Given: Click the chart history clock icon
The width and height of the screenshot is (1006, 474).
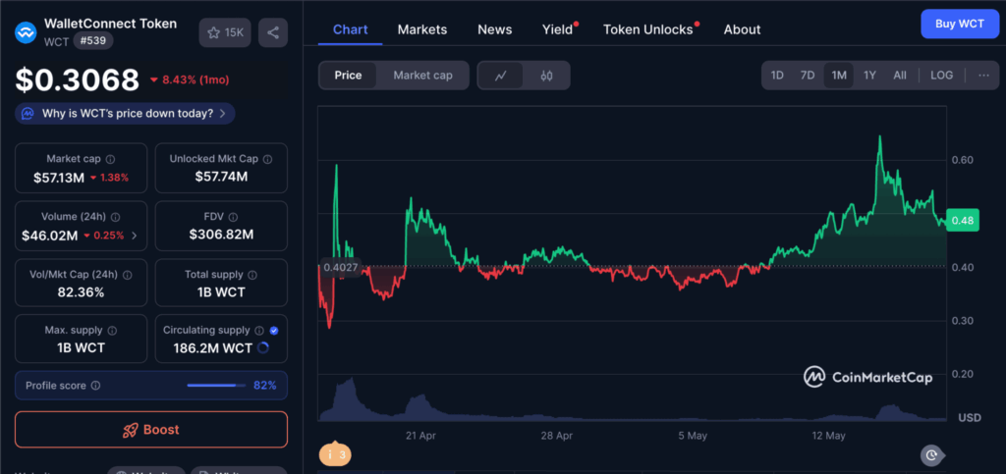Looking at the screenshot, I should click(x=932, y=454).
